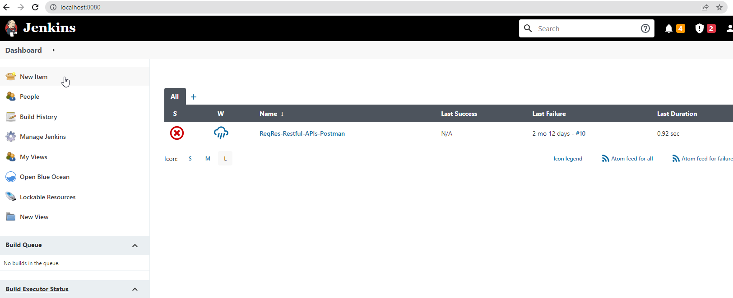
Task: Add a new view with plus tab
Action: [x=194, y=96]
